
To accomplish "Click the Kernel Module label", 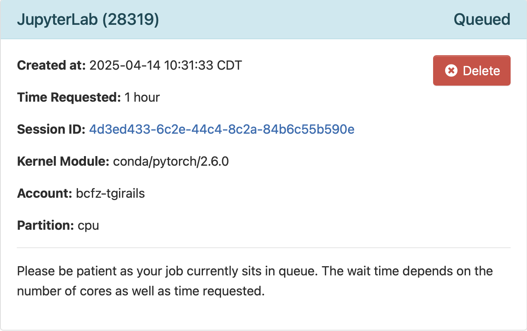I will pyautogui.click(x=64, y=161).
